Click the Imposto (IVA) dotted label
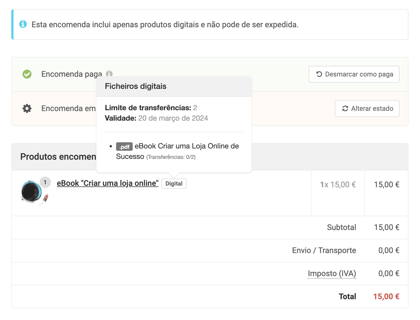The height and width of the screenshot is (320, 420). coord(332,273)
